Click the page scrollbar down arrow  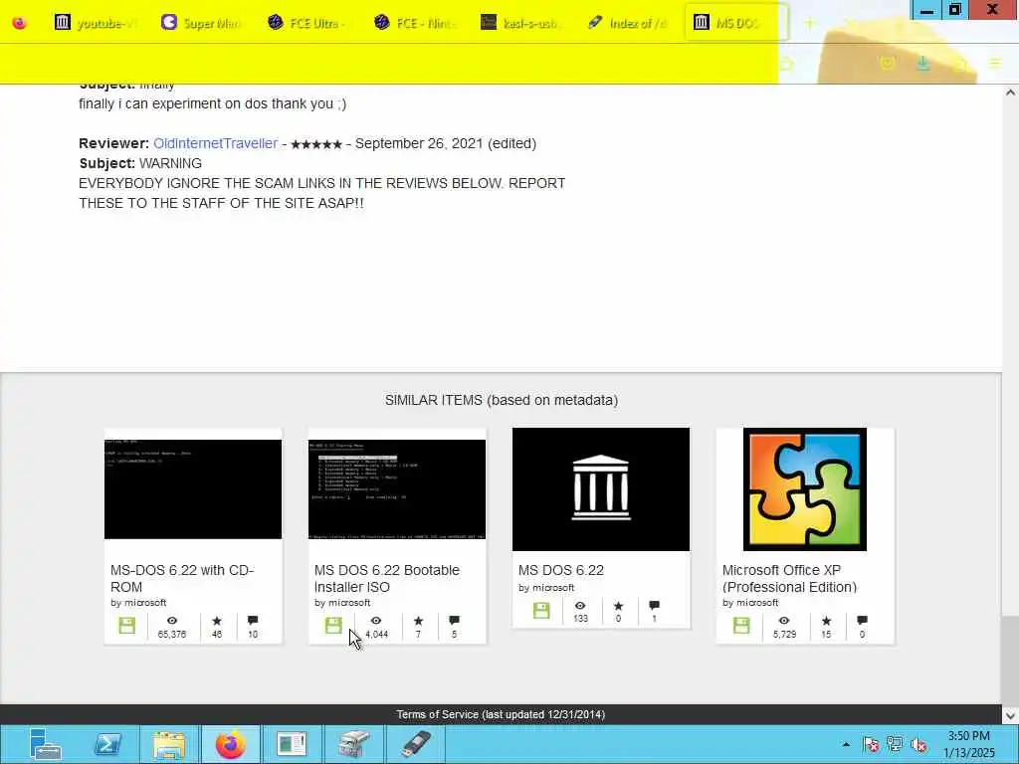click(1011, 716)
